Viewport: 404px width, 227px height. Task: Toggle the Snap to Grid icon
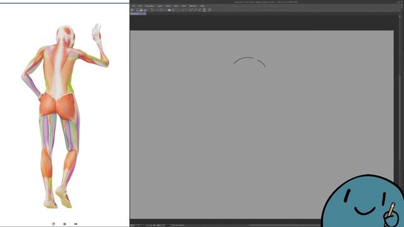pos(199,10)
